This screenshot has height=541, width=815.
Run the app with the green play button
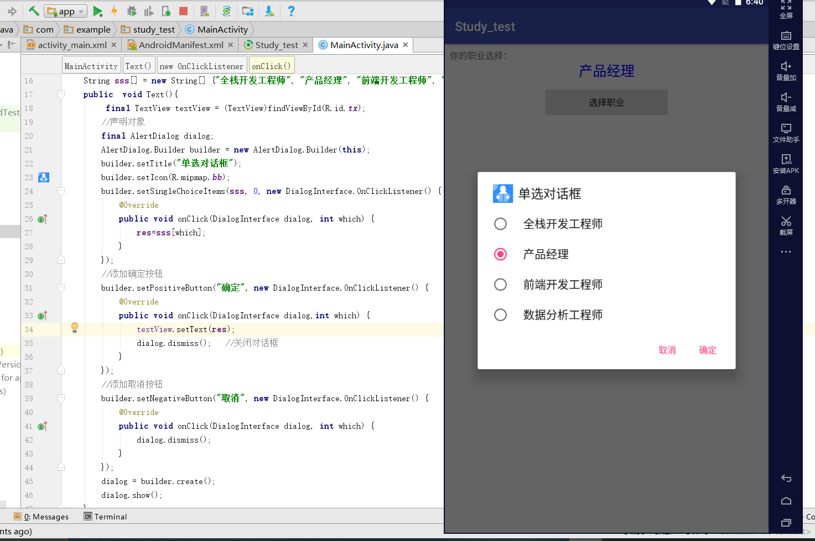98,11
